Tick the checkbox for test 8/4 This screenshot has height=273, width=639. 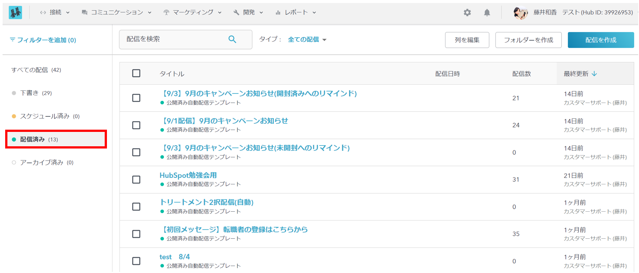[x=136, y=261]
